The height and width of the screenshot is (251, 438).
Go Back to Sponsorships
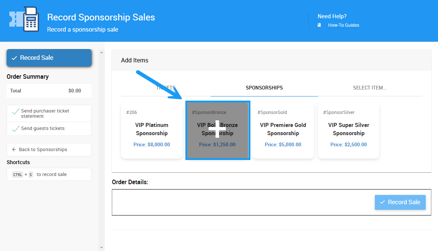point(43,150)
